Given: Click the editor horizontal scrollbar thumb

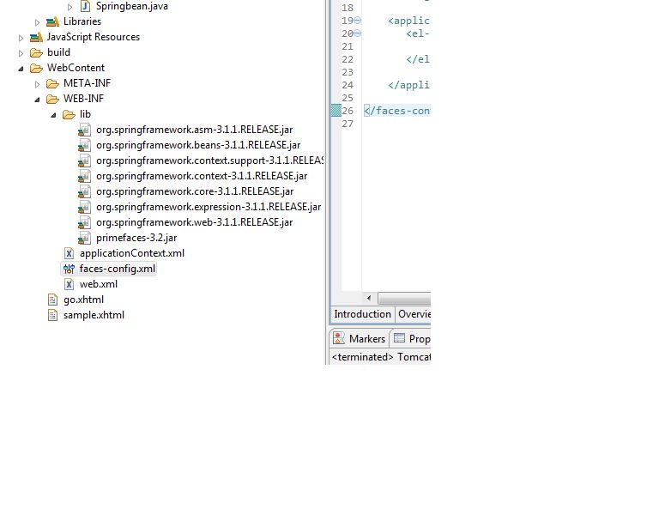Looking at the screenshot, I should (x=404, y=299).
